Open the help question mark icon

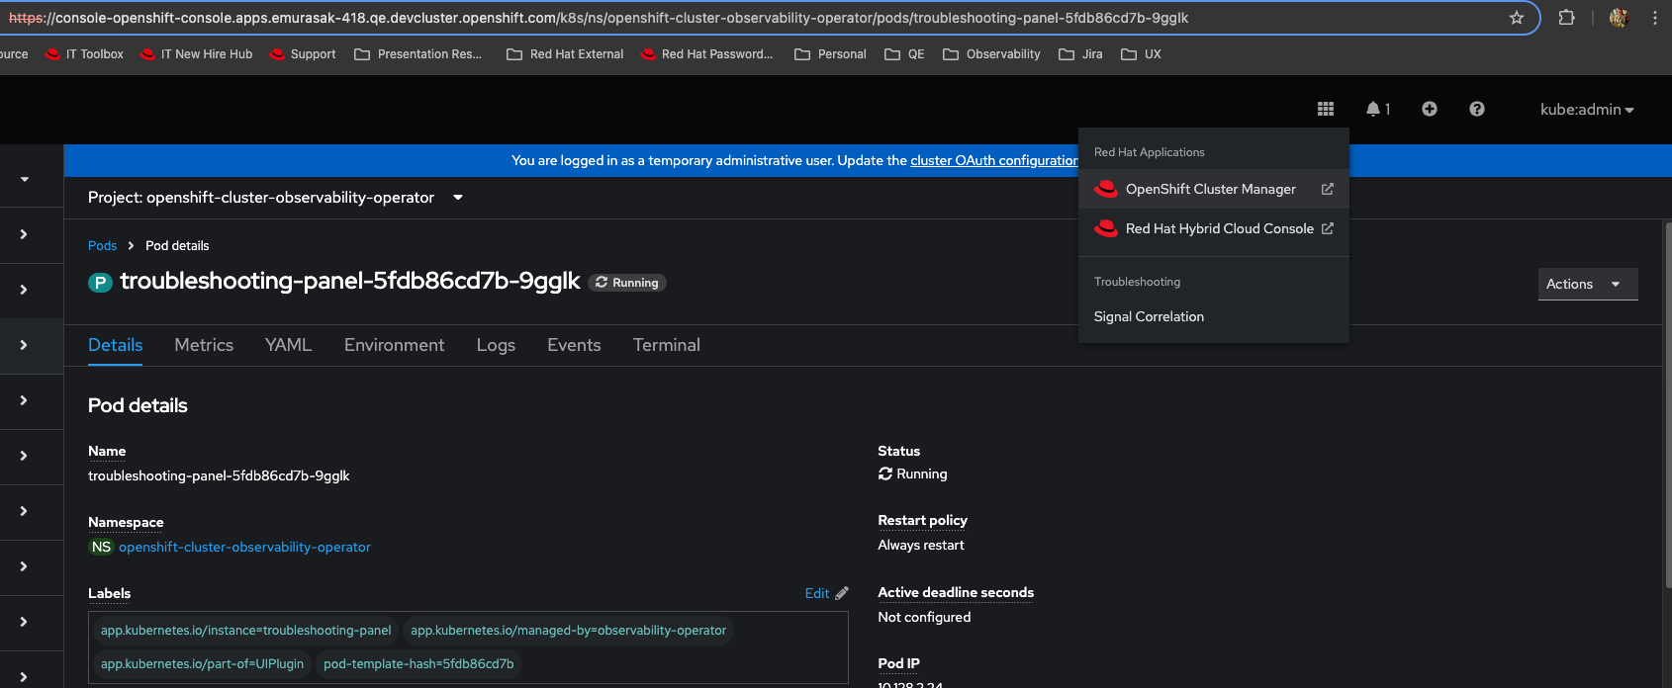pos(1477,109)
